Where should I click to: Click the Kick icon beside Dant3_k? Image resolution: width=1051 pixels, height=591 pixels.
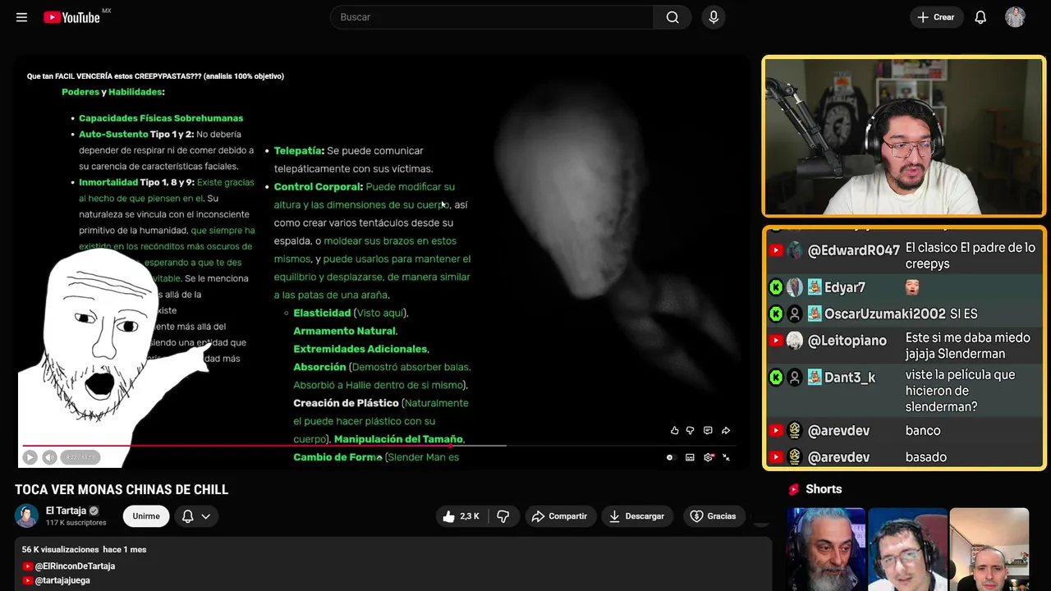coord(776,378)
